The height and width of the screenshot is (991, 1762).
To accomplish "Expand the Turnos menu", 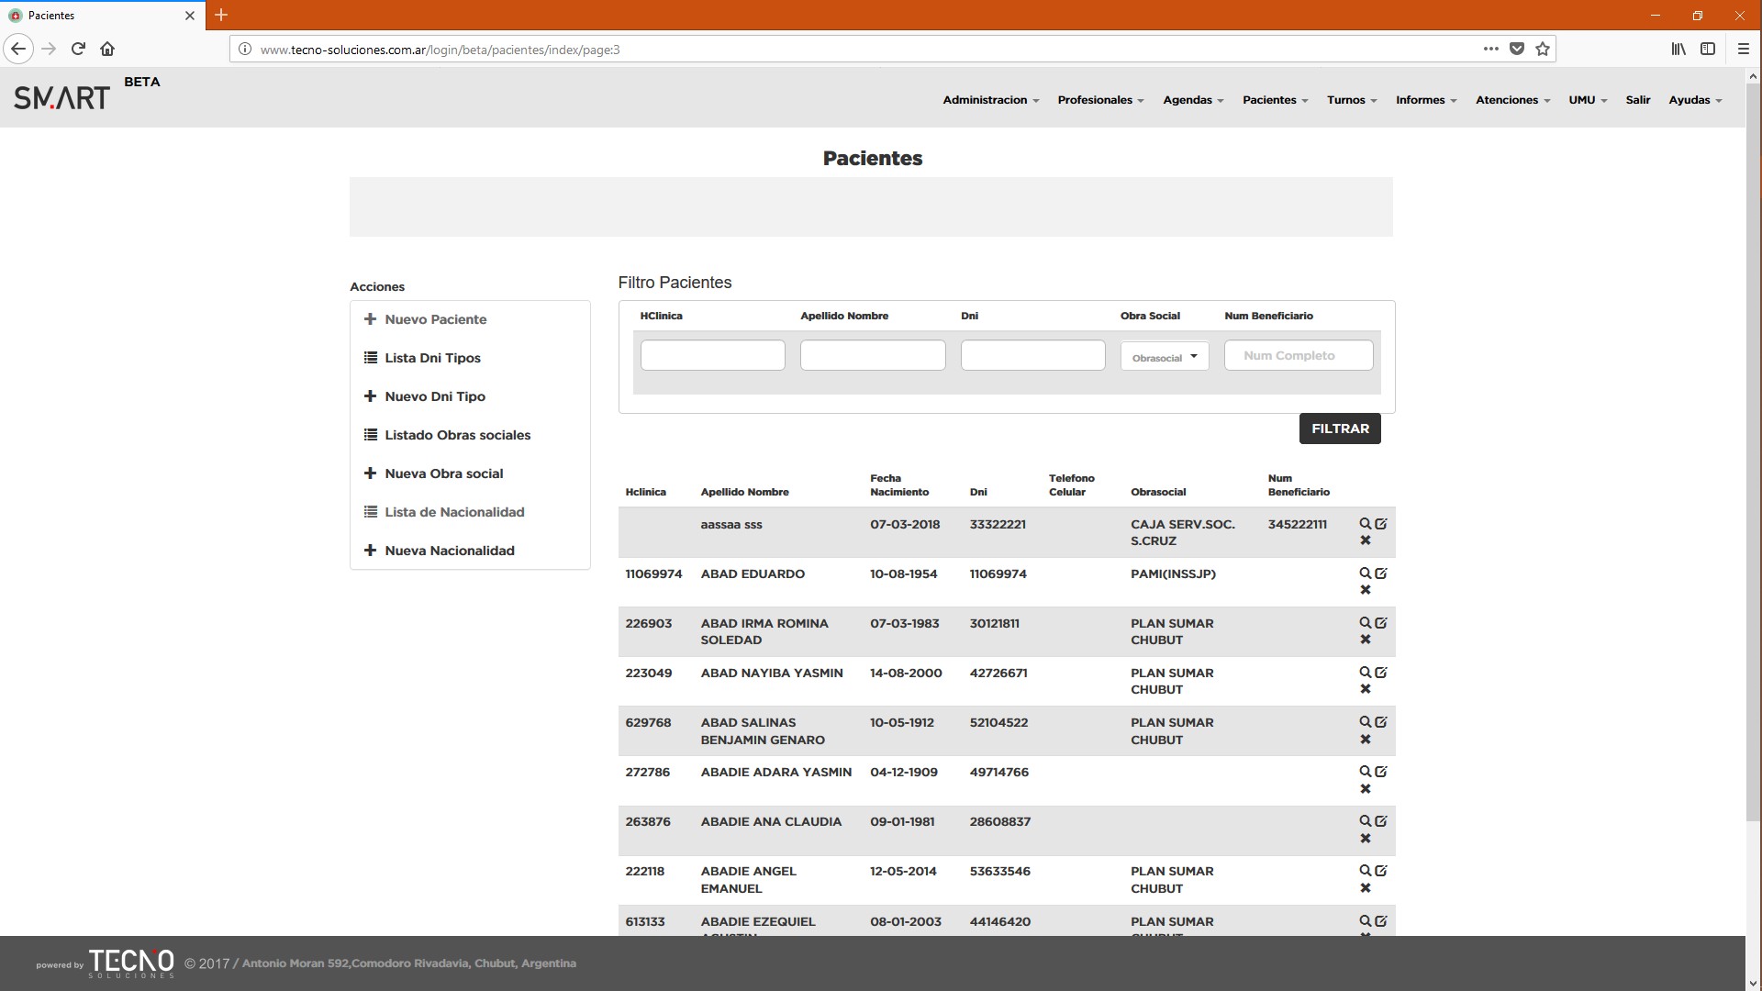I will tap(1352, 100).
